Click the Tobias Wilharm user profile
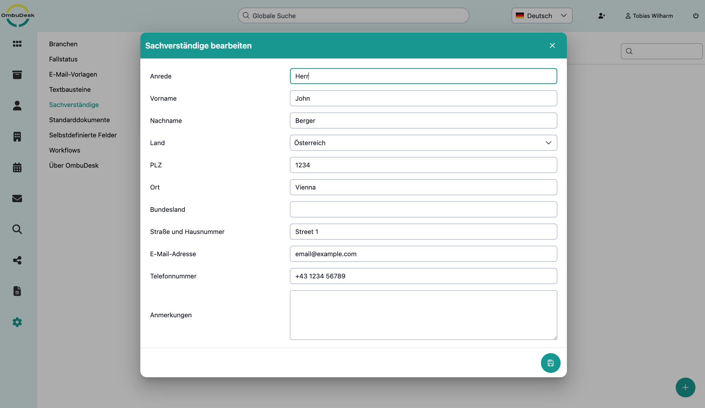This screenshot has width=705, height=408. [x=649, y=16]
